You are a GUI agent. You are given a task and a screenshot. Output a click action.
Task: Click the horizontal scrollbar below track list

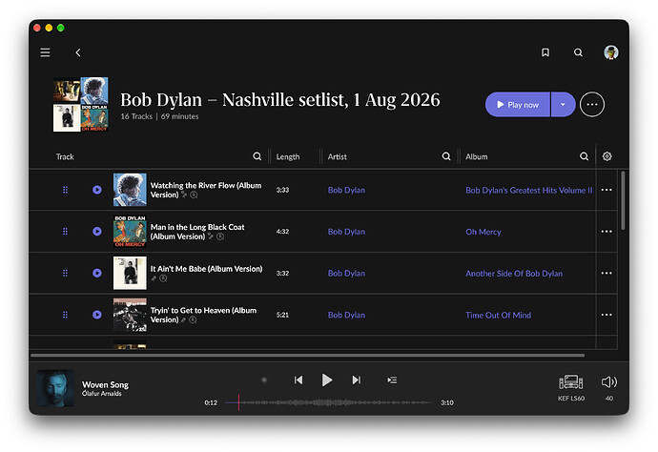pos(307,355)
